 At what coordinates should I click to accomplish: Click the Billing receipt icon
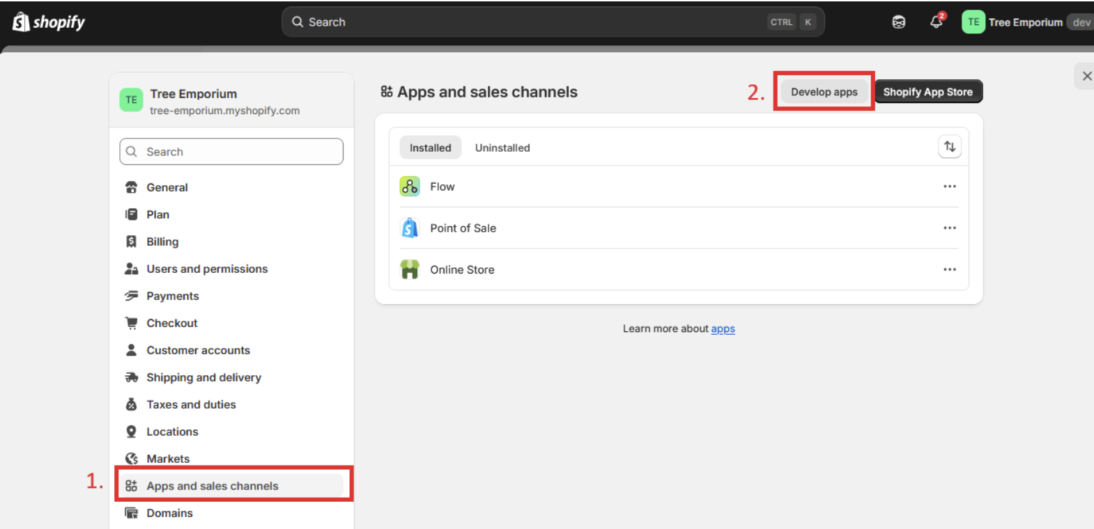(x=131, y=242)
